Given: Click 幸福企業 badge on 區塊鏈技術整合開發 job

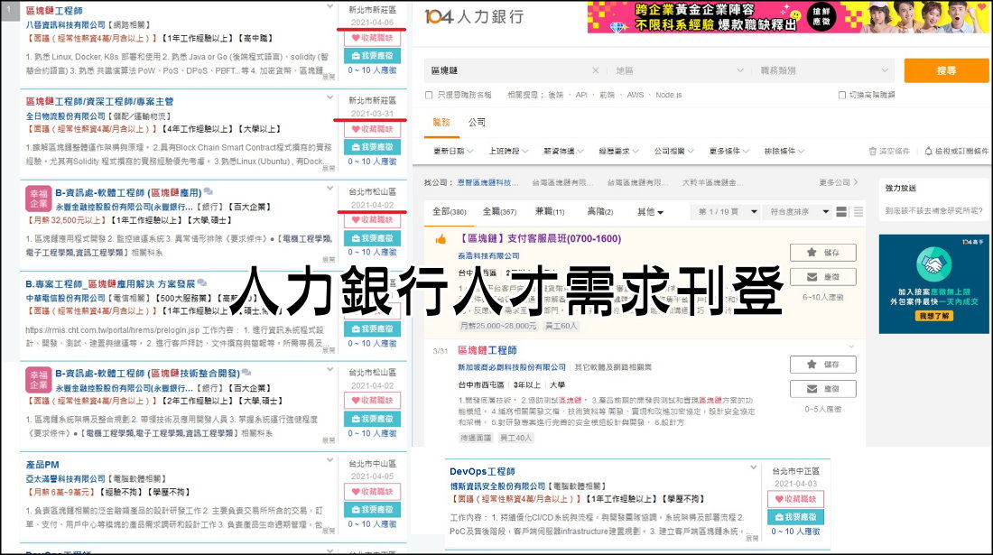Looking at the screenshot, I should (x=38, y=380).
